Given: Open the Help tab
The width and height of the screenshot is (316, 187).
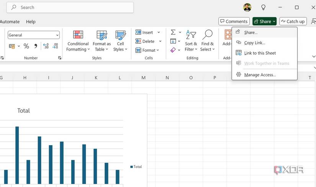Looking at the screenshot, I should (x=31, y=21).
